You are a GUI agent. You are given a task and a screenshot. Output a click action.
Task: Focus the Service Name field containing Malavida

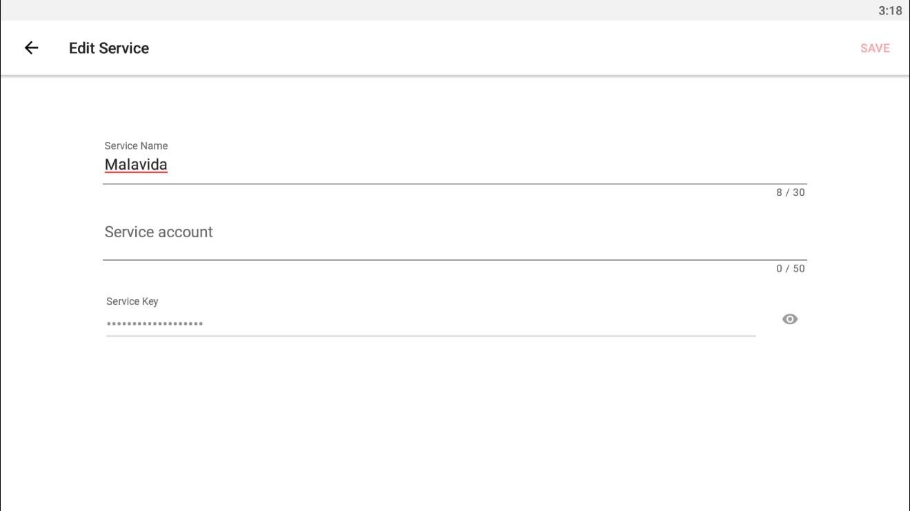click(455, 165)
